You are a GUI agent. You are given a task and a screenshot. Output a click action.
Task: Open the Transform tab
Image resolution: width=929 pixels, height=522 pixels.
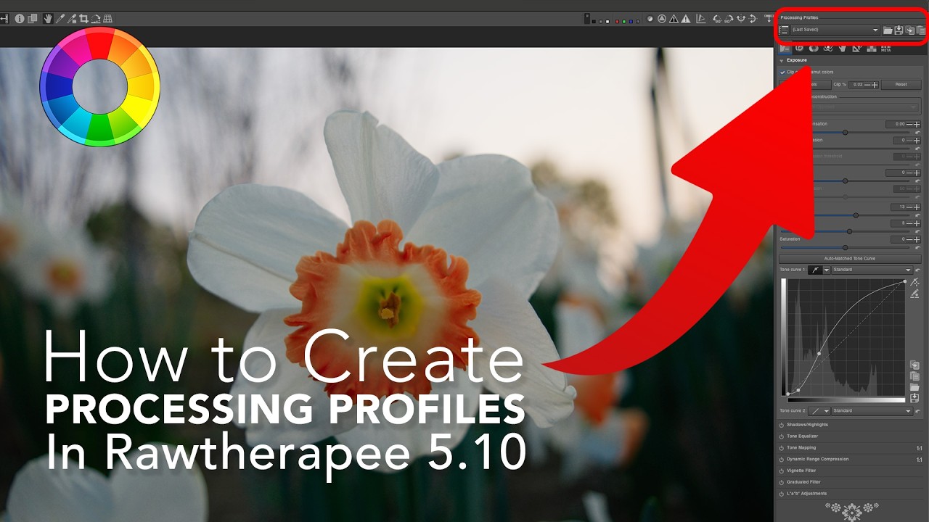coord(856,49)
